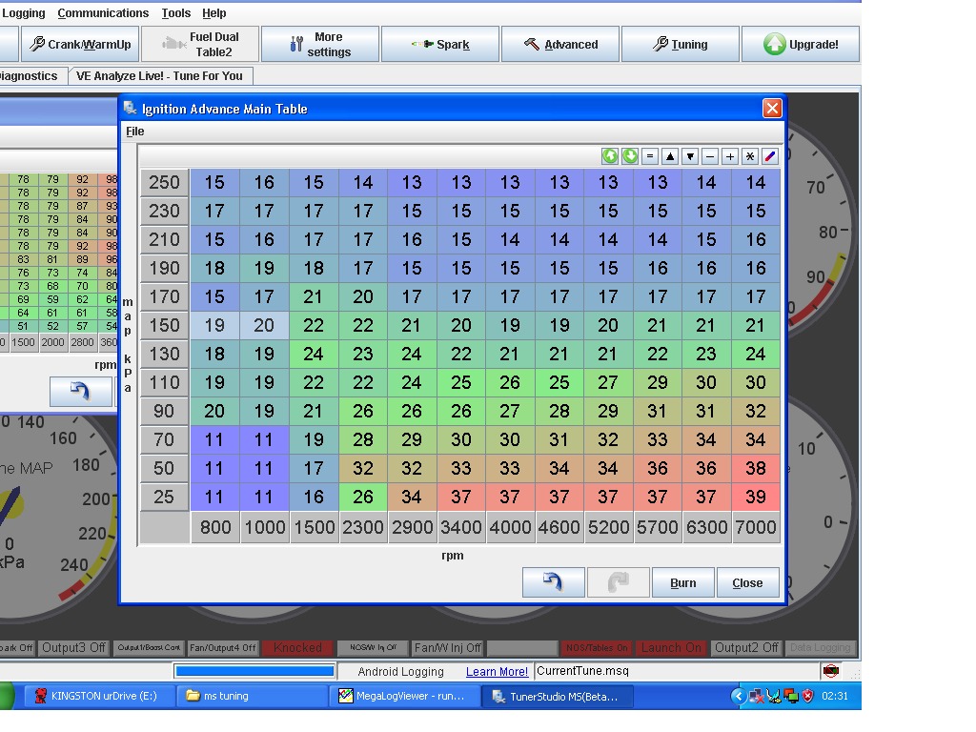Viewport: 976px width, 732px height.
Task: Click the black up triangle increment icon
Action: click(670, 156)
